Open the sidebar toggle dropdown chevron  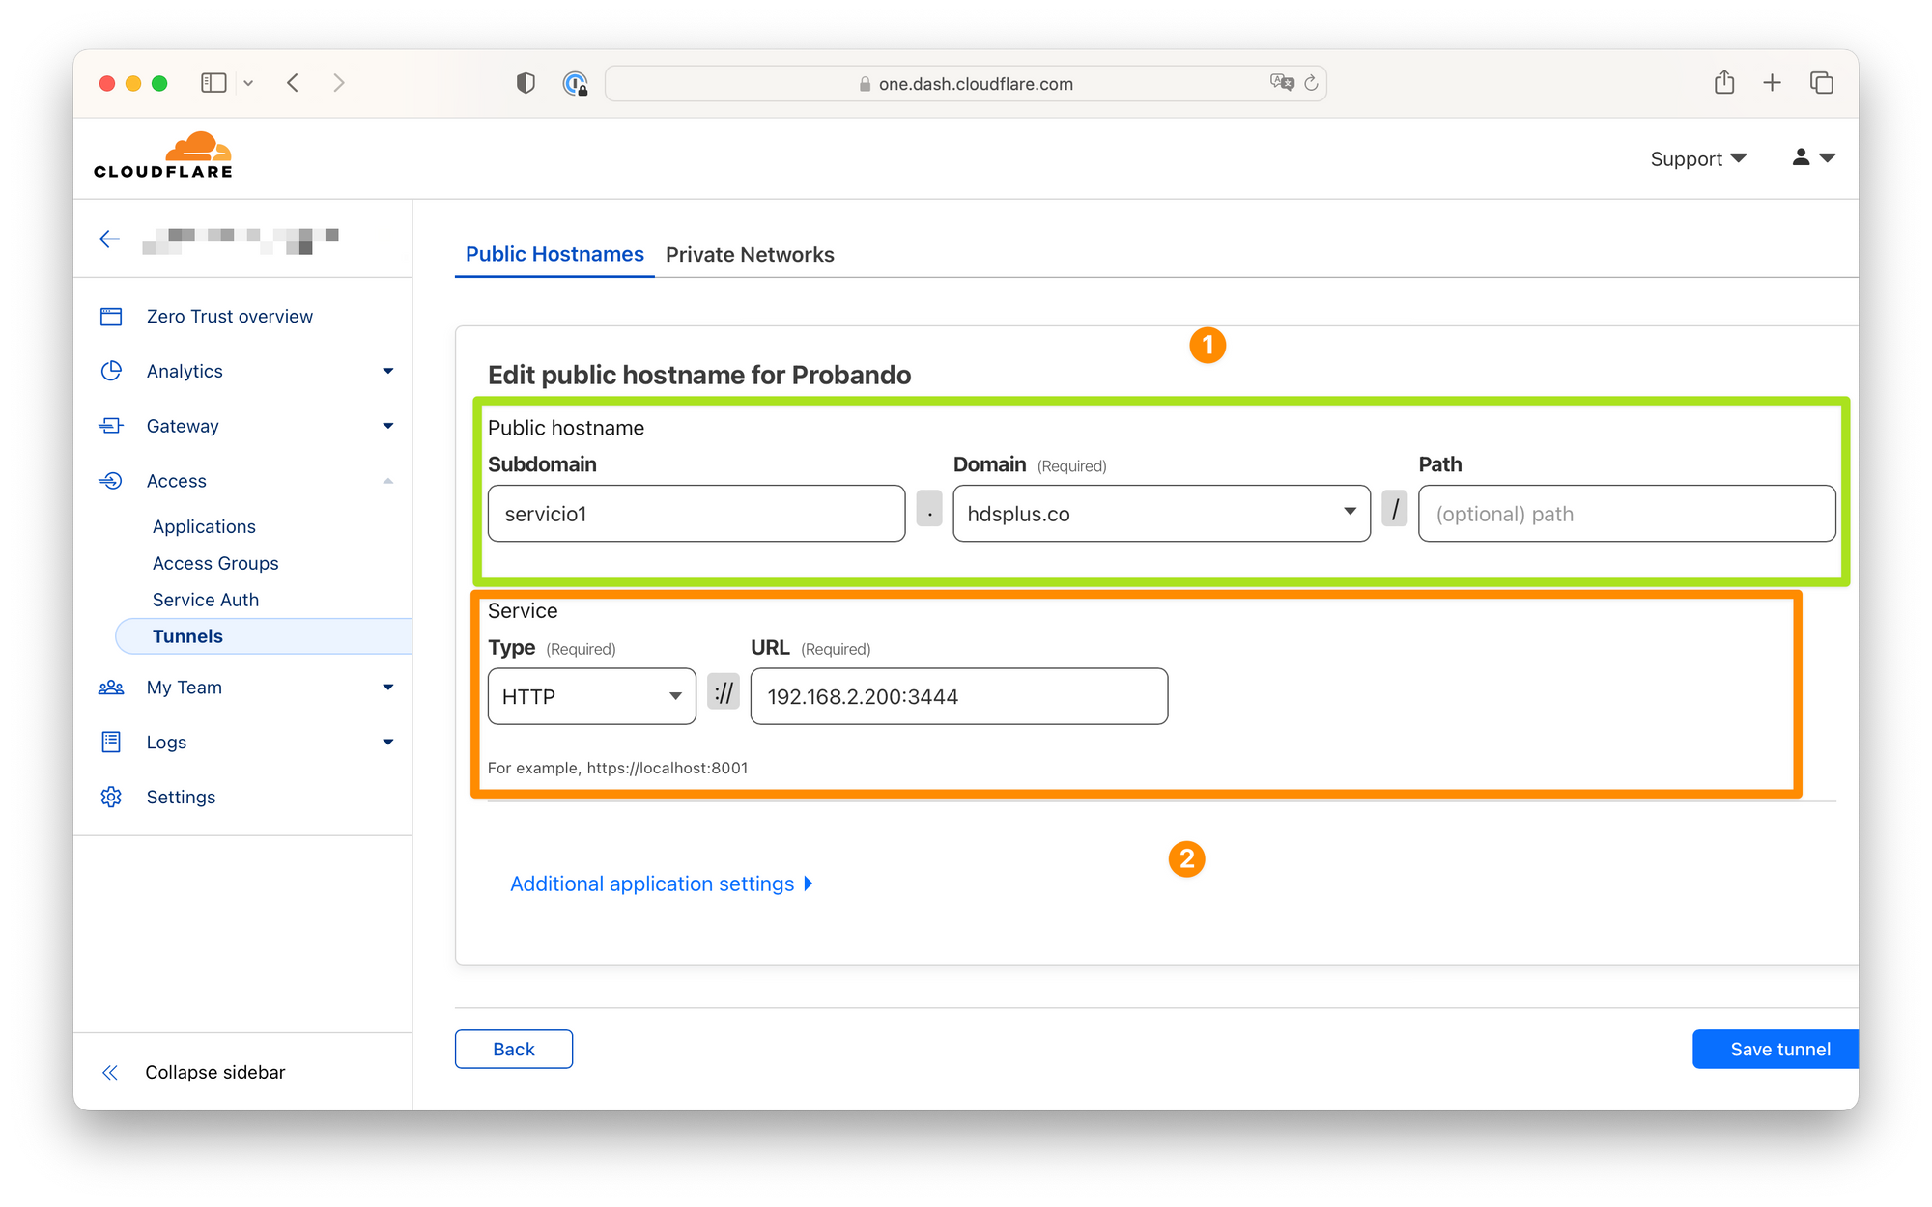pos(248,83)
